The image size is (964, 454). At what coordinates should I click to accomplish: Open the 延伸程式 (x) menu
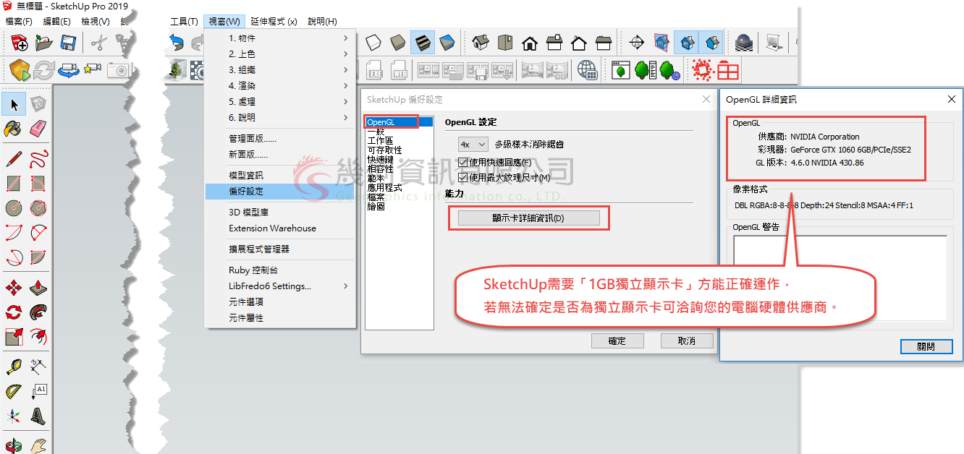coord(274,22)
